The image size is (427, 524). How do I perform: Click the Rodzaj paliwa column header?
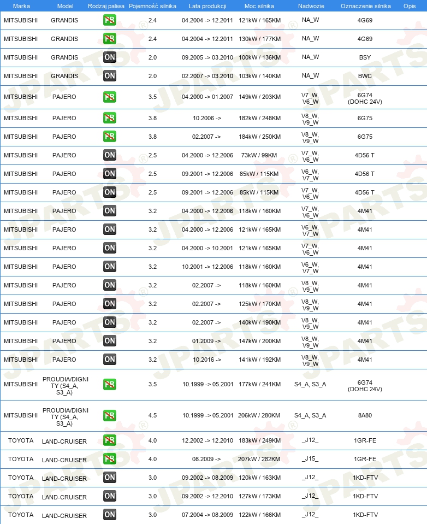click(106, 6)
